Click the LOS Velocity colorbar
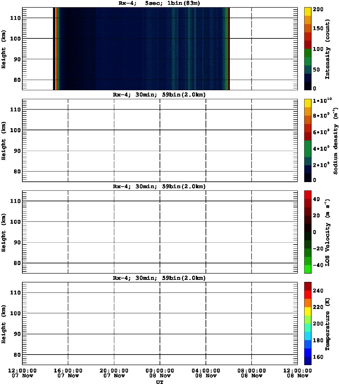This screenshot has height=384, width=339. coord(308,232)
